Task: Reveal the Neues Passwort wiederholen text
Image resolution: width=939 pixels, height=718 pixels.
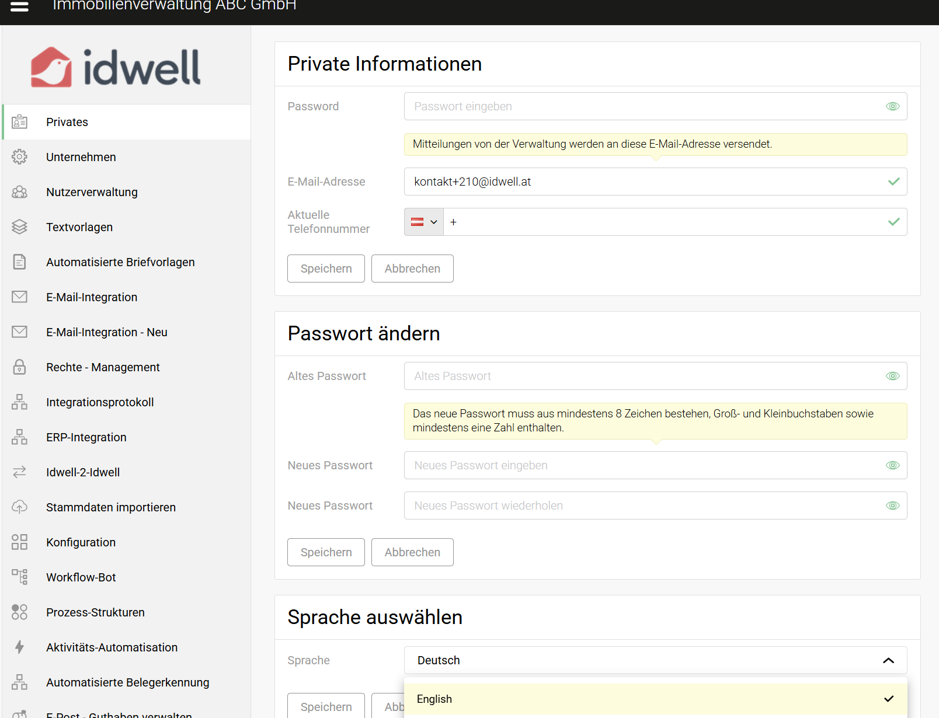Action: pyautogui.click(x=892, y=506)
